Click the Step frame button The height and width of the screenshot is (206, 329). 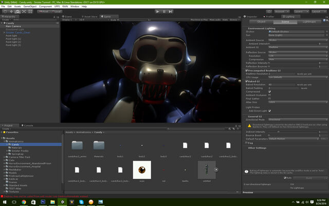pyautogui.click(x=170, y=11)
